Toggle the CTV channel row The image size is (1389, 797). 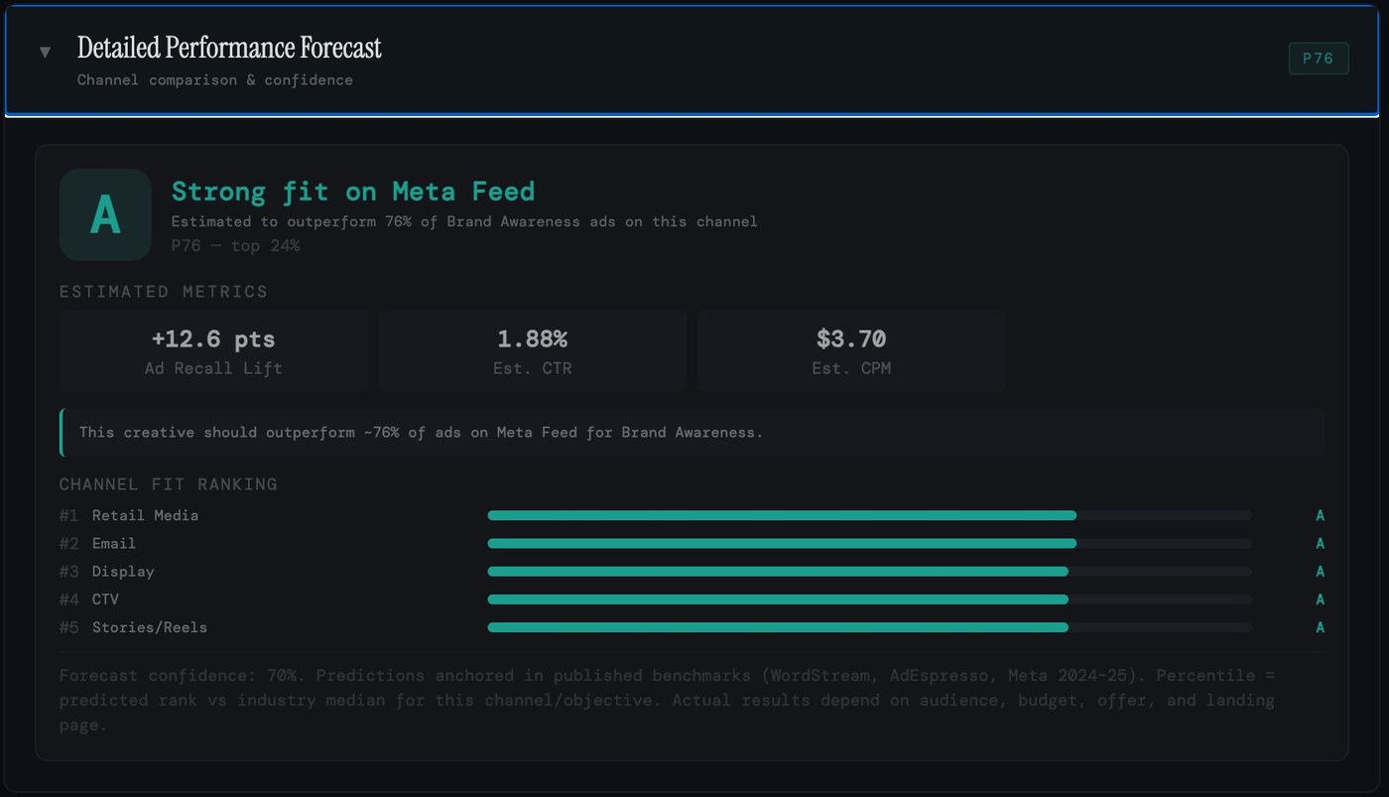[x=103, y=598]
